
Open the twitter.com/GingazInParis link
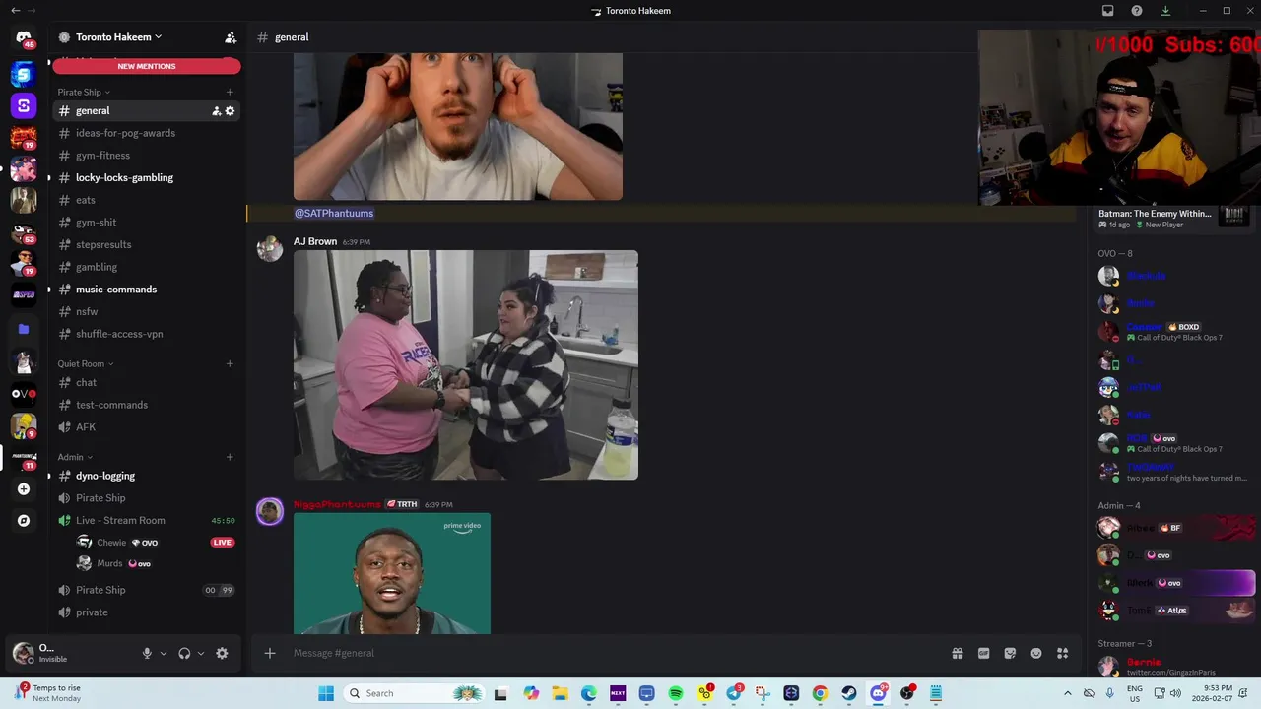tap(1171, 673)
